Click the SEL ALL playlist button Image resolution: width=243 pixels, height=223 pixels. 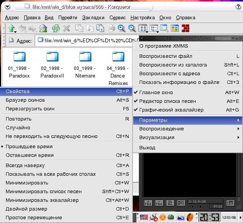[170, 203]
